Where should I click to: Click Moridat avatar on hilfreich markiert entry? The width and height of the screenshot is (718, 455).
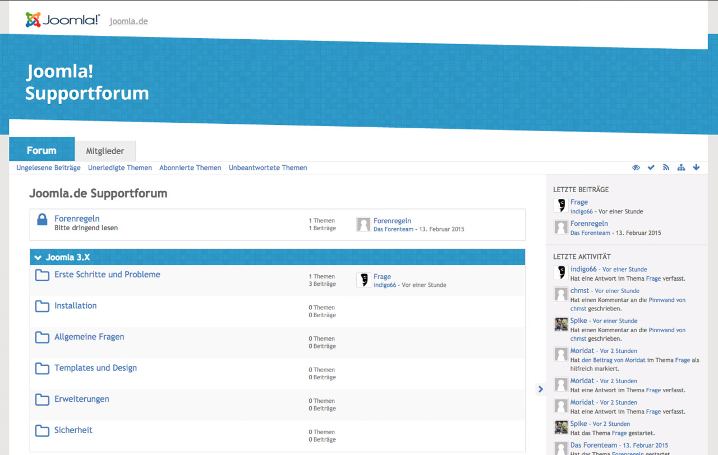pos(561,354)
